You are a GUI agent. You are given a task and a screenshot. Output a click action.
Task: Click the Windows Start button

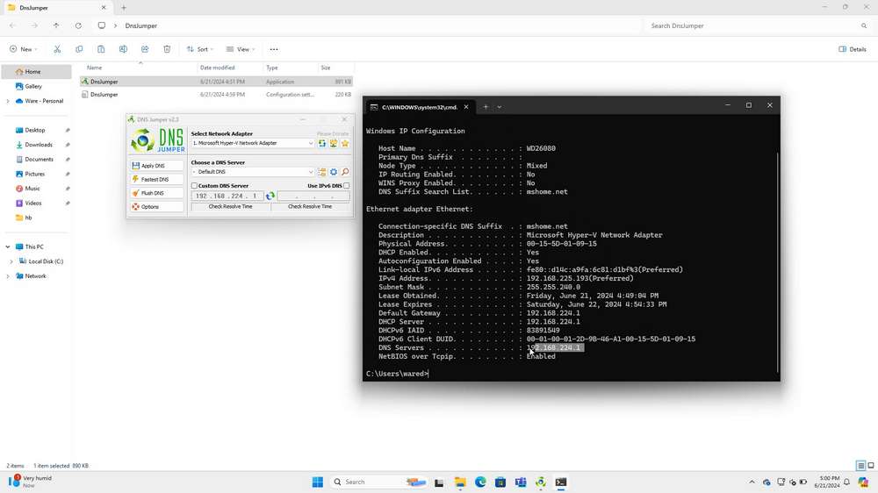318,482
